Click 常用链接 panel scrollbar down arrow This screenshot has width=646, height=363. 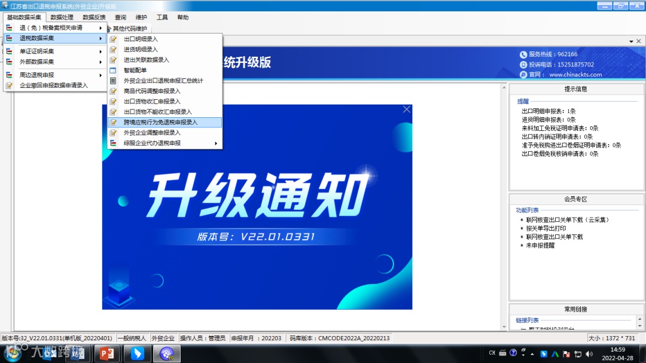(640, 326)
